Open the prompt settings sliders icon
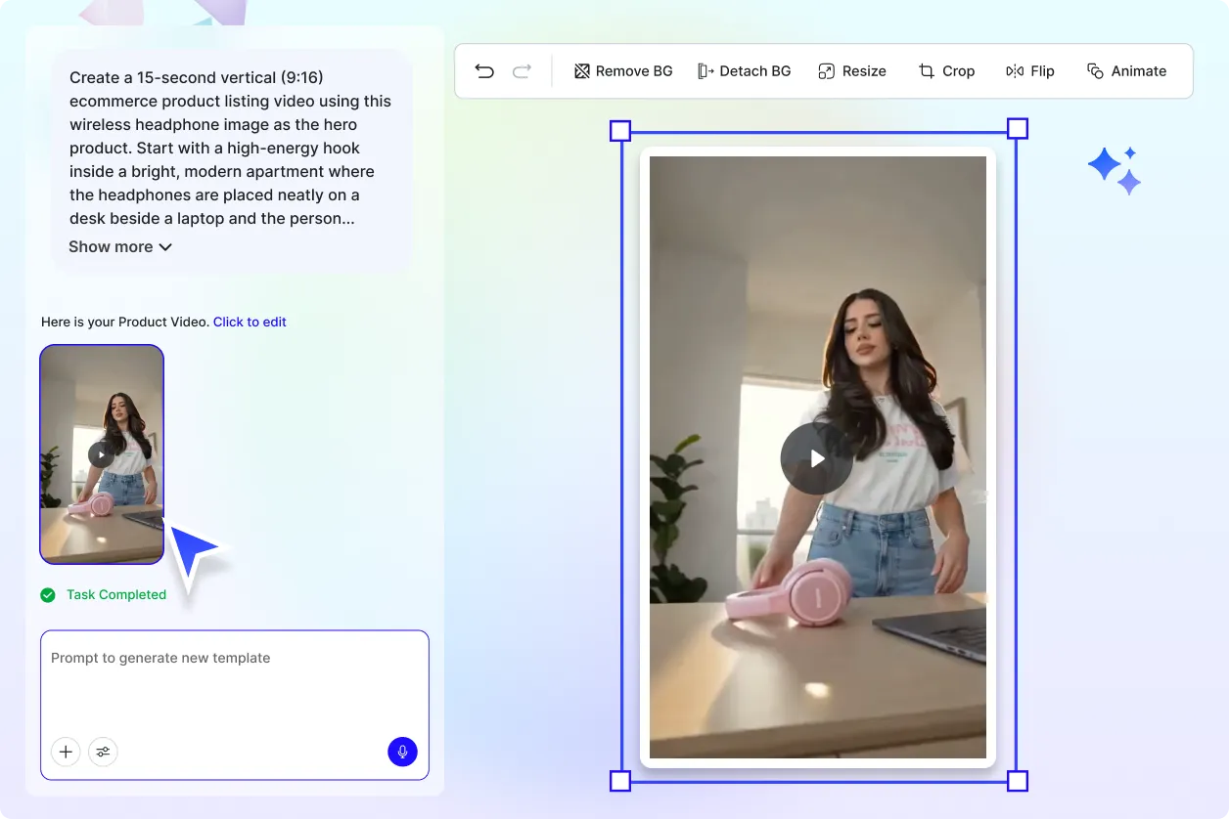1229x819 pixels. point(103,752)
